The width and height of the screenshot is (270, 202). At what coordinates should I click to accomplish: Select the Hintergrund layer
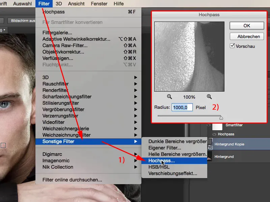(238, 157)
